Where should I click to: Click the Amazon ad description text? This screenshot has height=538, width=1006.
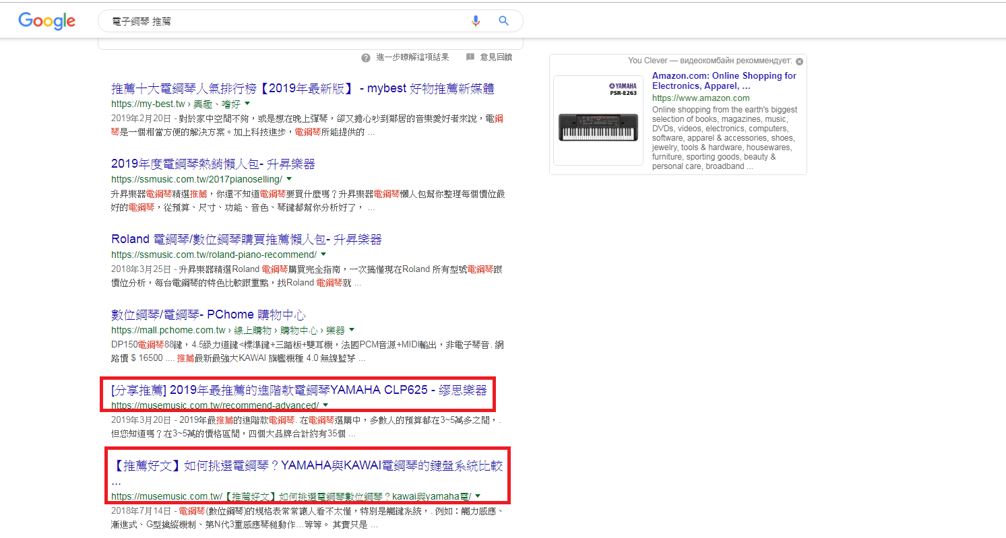point(724,138)
